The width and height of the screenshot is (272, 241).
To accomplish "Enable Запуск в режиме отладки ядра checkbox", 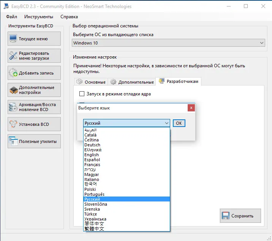I will [x=82, y=94].
